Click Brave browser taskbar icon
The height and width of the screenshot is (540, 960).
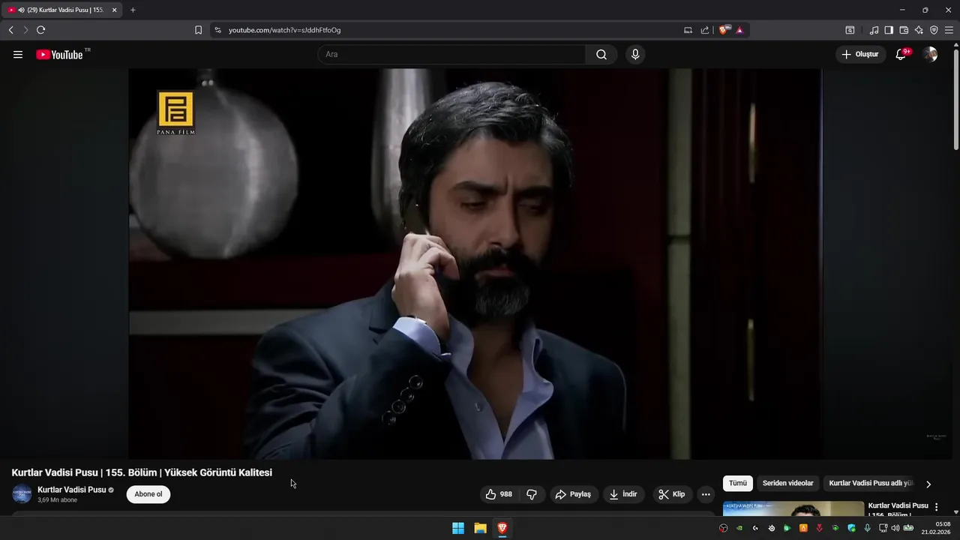point(502,528)
